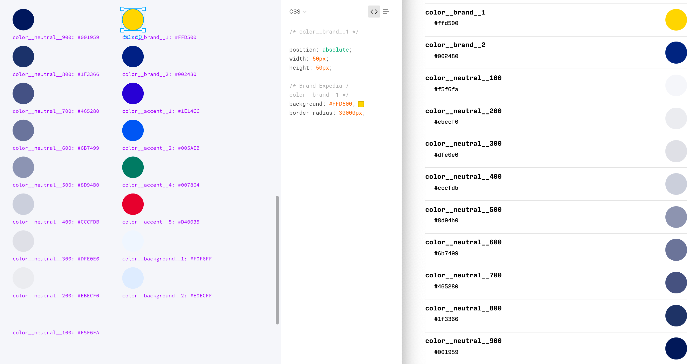The image size is (699, 364).
Task: Switch to list view icon
Action: click(x=386, y=11)
